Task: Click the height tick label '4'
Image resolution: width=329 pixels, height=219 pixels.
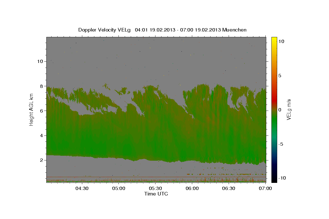Action: coord(41,135)
